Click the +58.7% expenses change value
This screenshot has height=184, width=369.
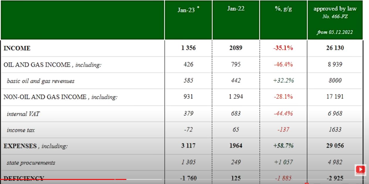pos(283,146)
